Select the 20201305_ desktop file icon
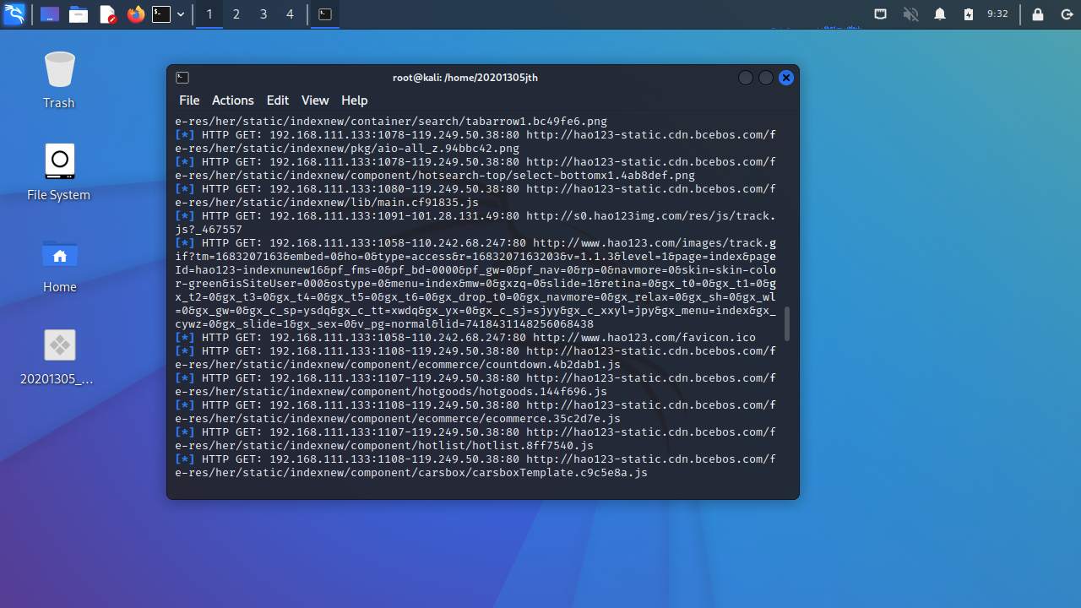 coord(59,356)
